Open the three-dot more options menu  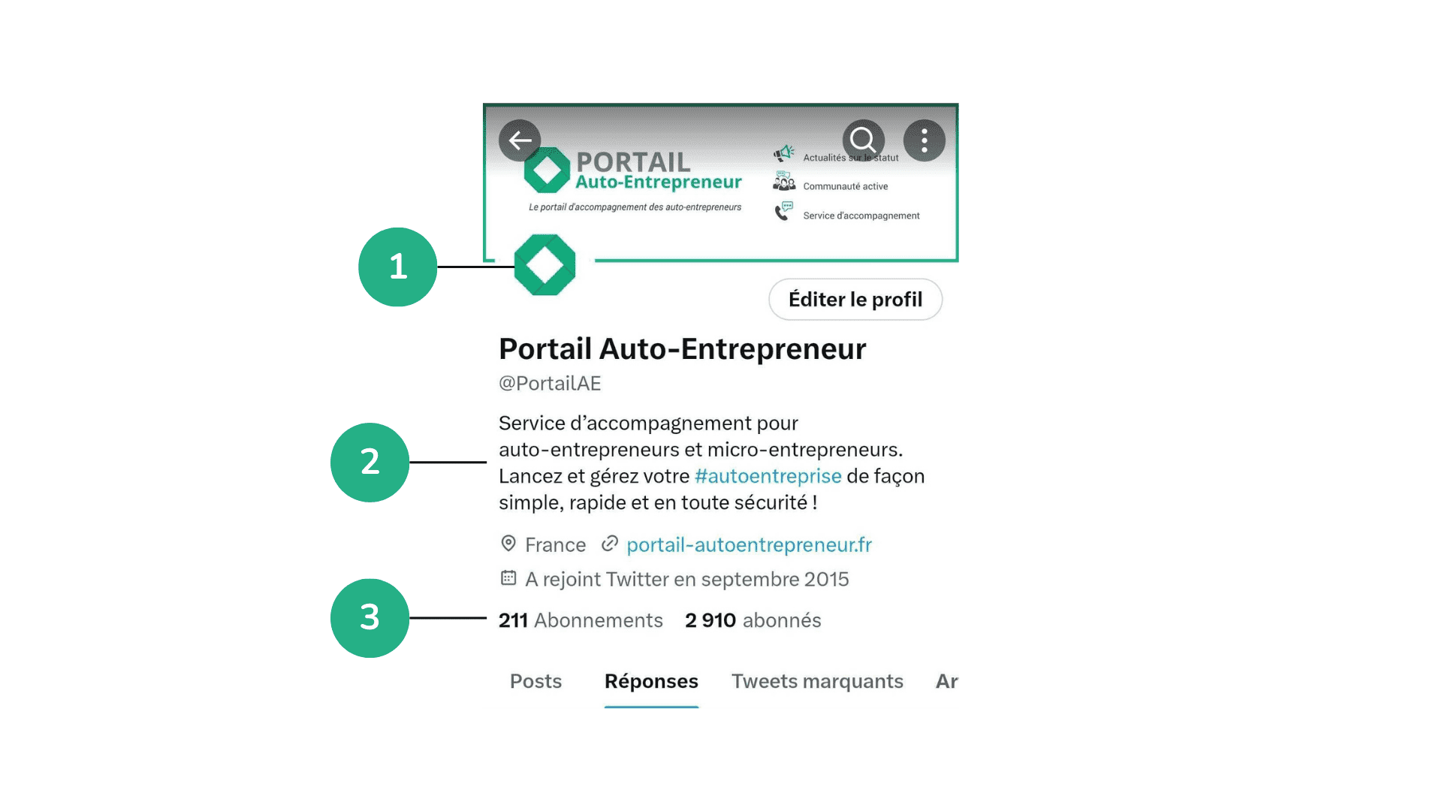924,140
